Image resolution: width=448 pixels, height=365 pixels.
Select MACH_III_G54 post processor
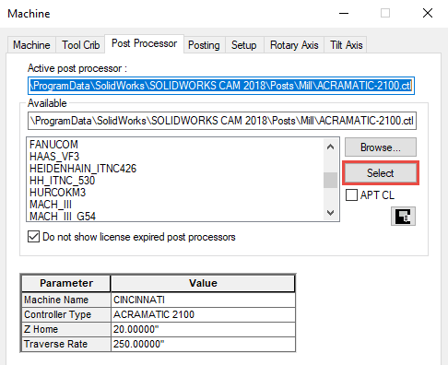(63, 216)
